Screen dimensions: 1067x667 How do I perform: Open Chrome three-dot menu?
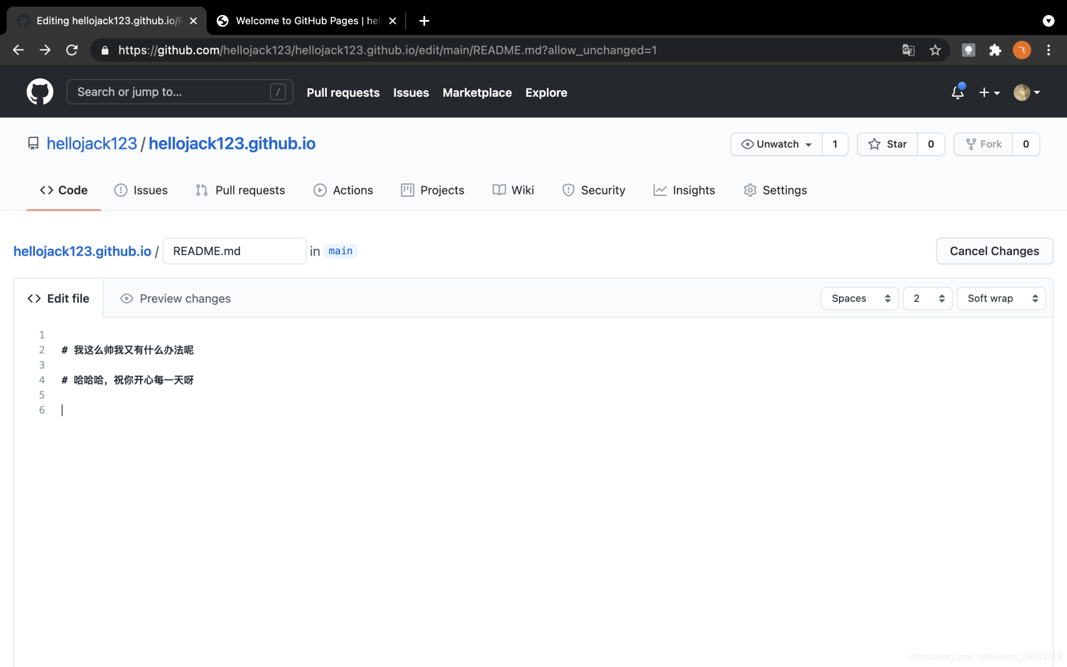point(1049,50)
